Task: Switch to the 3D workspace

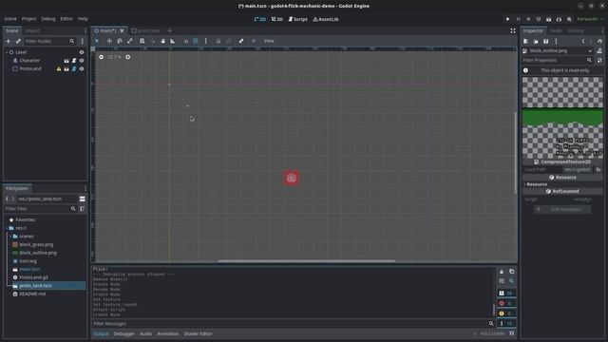Action: coord(277,19)
